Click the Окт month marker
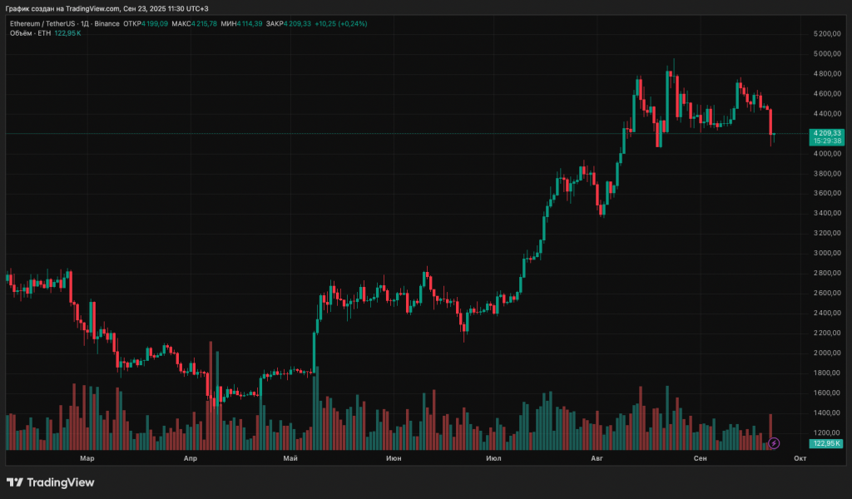 coord(800,458)
